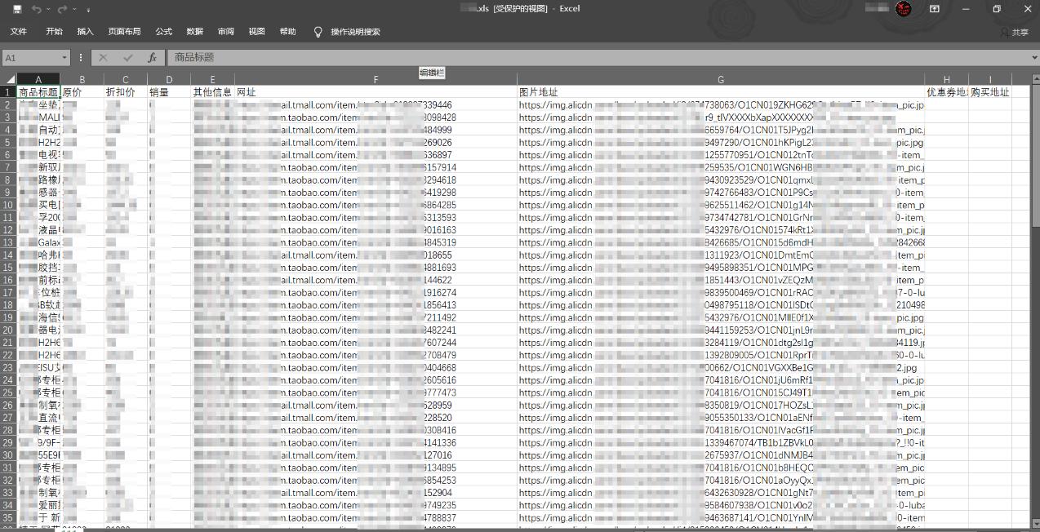Image resolution: width=1040 pixels, height=532 pixels.
Task: Select column C header
Action: pyautogui.click(x=125, y=79)
